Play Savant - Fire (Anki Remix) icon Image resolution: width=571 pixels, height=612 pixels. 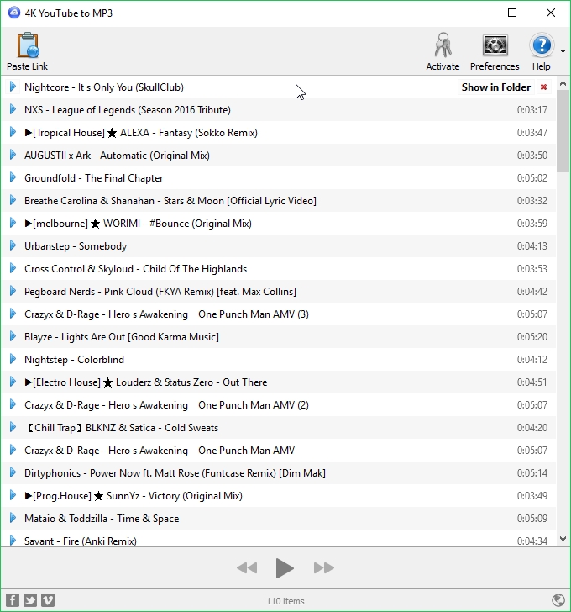tap(13, 541)
